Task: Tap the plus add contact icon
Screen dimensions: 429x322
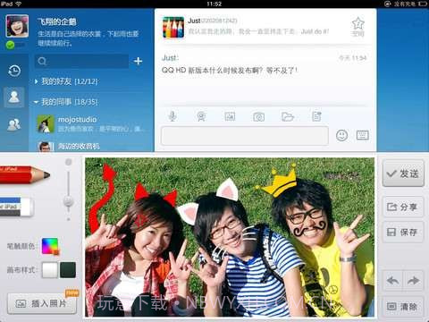Action: pos(138,61)
